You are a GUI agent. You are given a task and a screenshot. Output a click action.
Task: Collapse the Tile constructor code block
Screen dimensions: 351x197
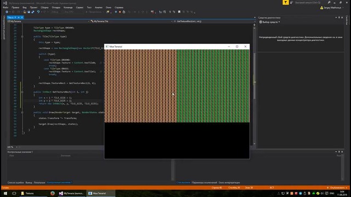click(x=22, y=37)
